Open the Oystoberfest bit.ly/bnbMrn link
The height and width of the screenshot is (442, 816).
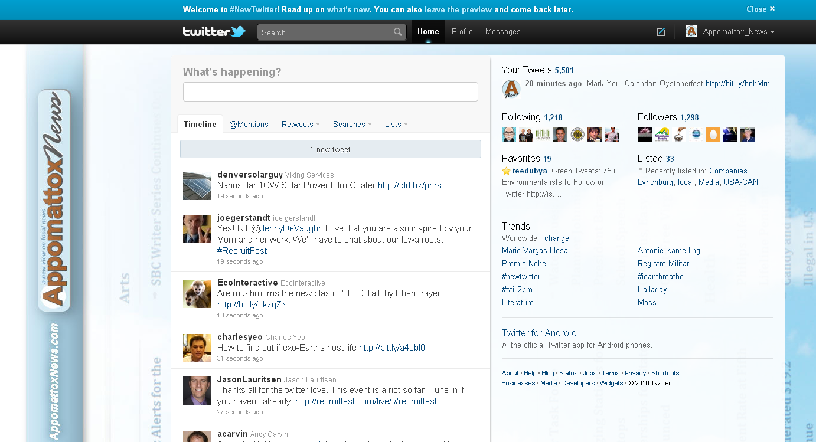click(x=737, y=84)
